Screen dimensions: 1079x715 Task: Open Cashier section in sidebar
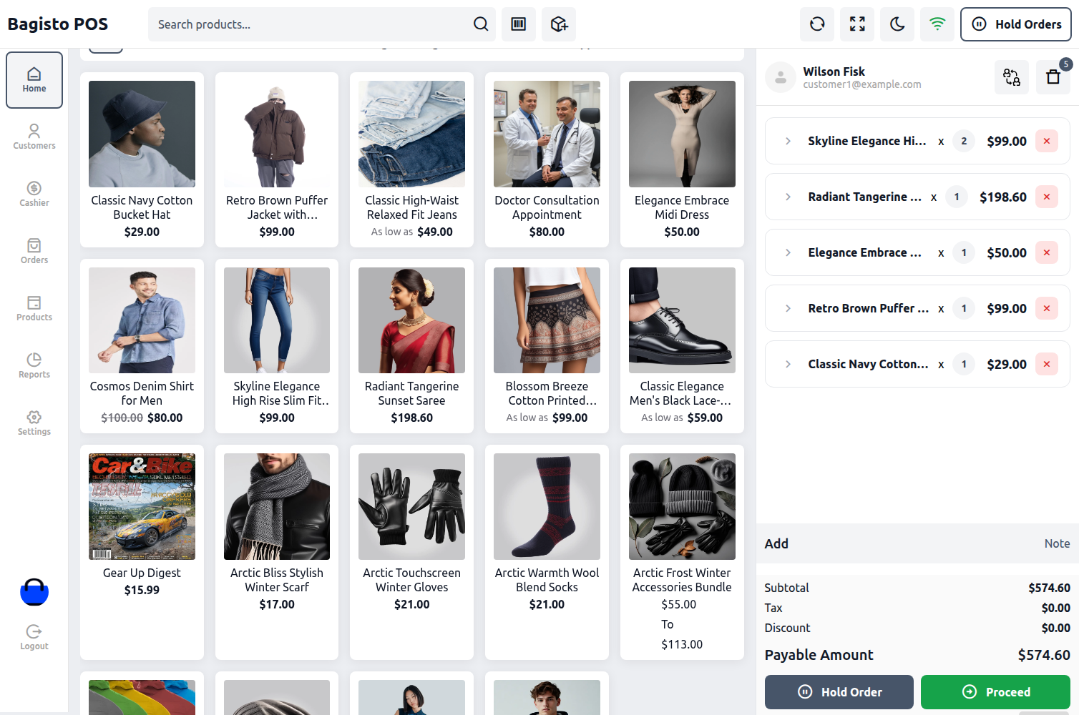coord(34,194)
